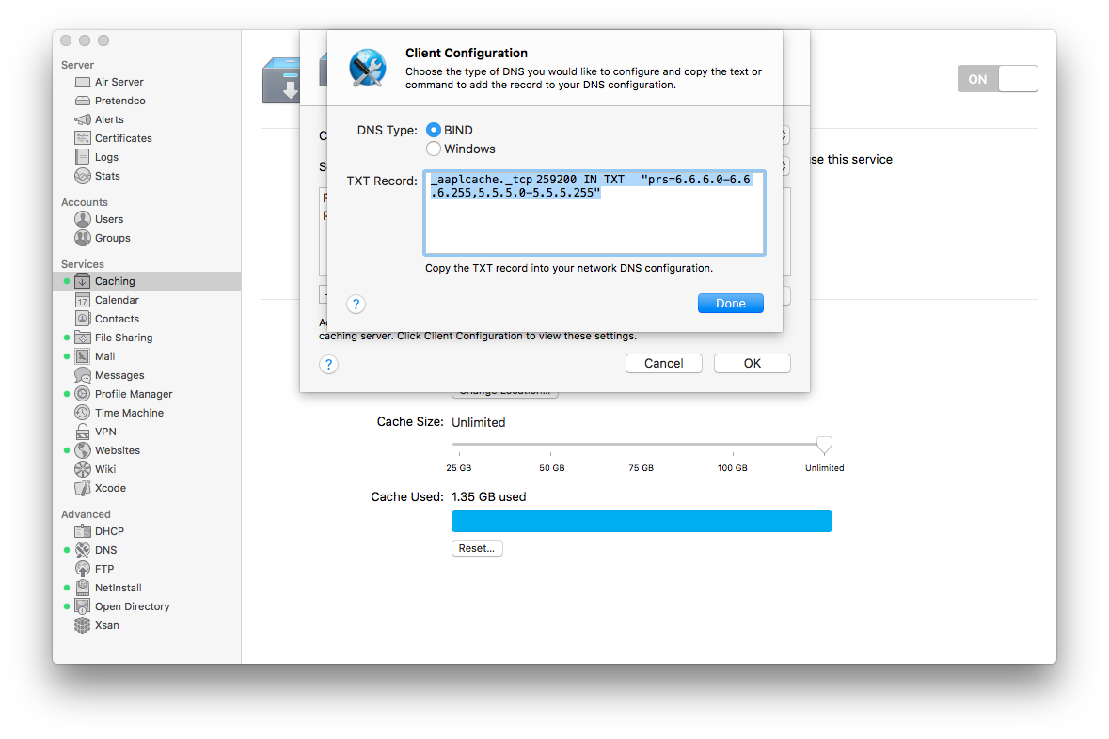Screen dimensions: 1109x739
Task: Click the Xsan storage icon
Action: [82, 625]
